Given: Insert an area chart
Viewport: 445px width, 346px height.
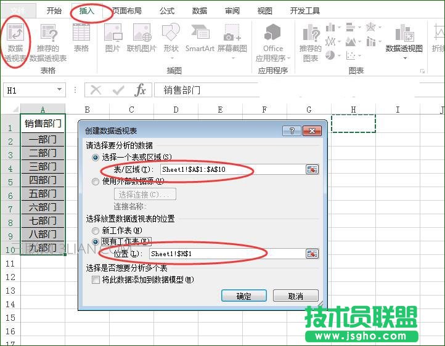Looking at the screenshot, I should 353,42.
